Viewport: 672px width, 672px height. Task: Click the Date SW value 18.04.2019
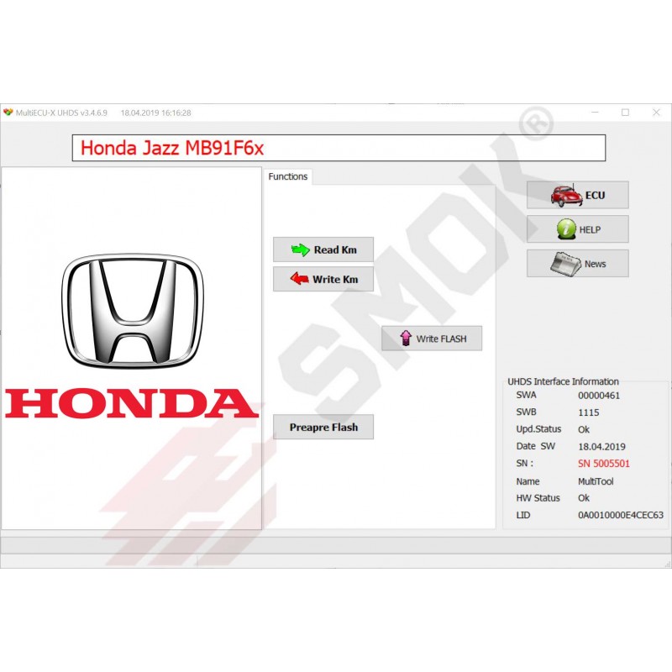tap(601, 447)
